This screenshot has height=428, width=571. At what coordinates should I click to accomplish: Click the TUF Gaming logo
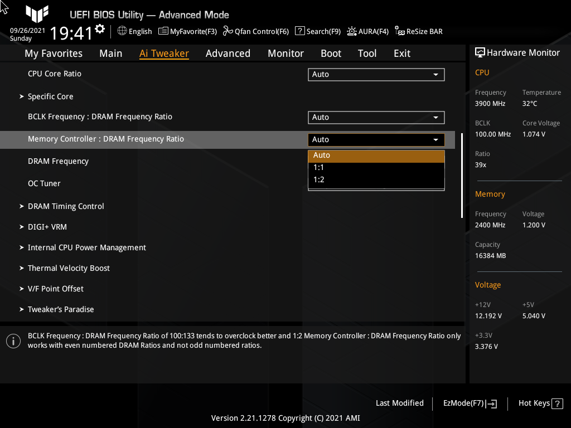37,14
